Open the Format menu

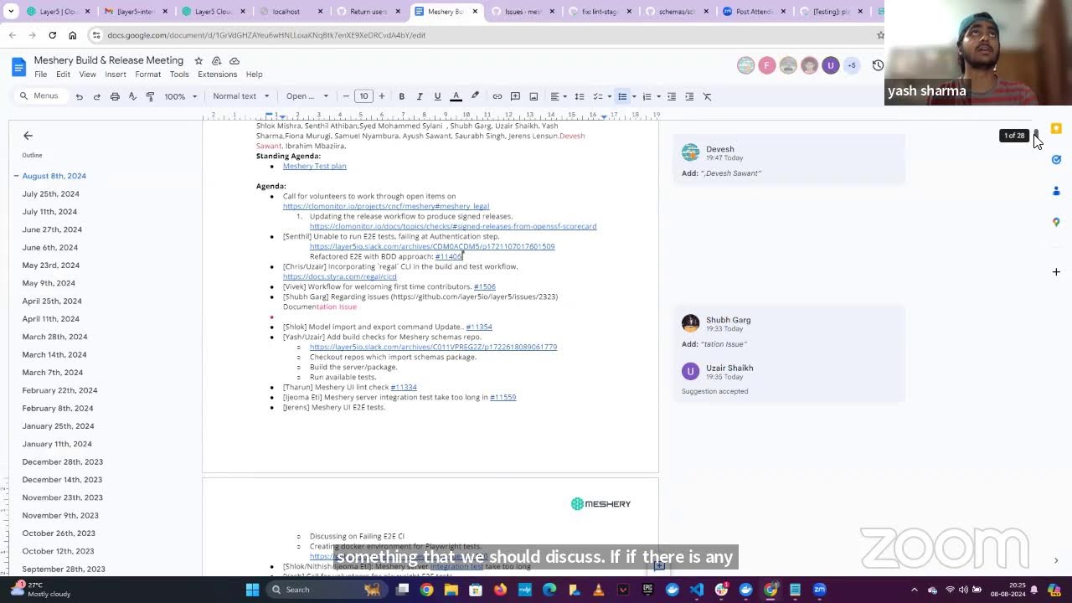[147, 75]
